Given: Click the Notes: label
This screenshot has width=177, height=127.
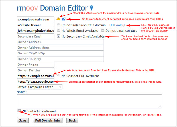Looking at the screenshot, I should pos(22,92).
